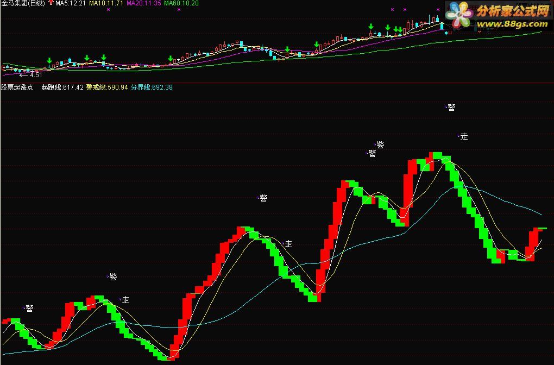This screenshot has width=554, height=365.
Task: Click the topmost 警 warning marker
Action: pos(451,108)
